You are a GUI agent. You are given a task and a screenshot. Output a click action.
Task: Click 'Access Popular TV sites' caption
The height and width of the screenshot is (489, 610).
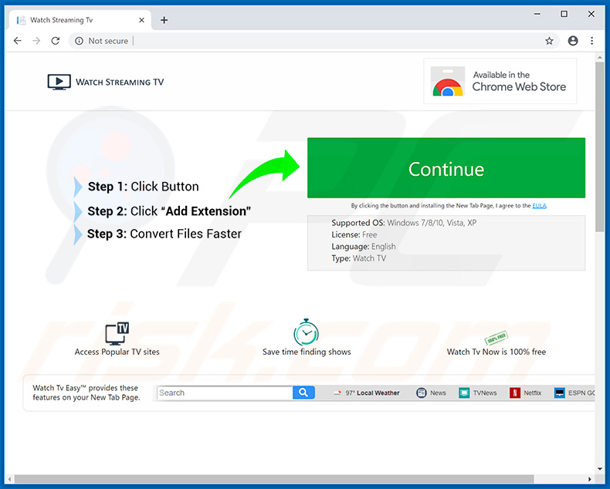(x=117, y=352)
